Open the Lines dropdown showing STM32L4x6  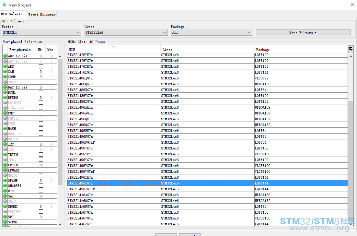(126, 32)
